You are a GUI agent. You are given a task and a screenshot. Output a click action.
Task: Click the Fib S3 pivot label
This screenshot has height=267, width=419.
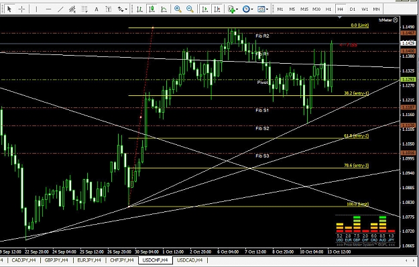(262, 156)
